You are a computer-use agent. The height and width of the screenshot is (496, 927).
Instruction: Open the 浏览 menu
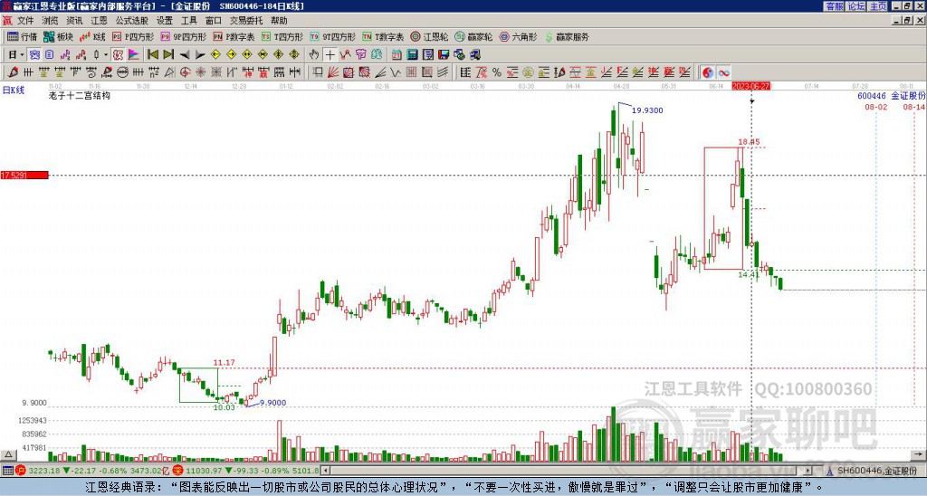50,21
